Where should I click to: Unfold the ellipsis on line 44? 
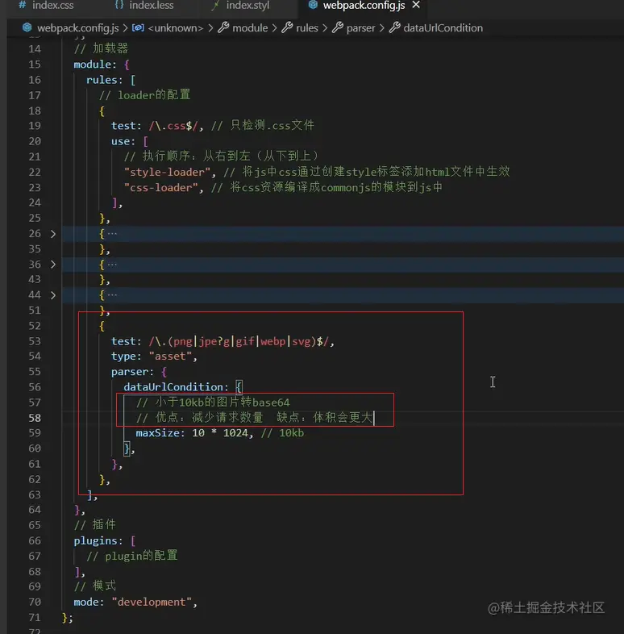(112, 294)
